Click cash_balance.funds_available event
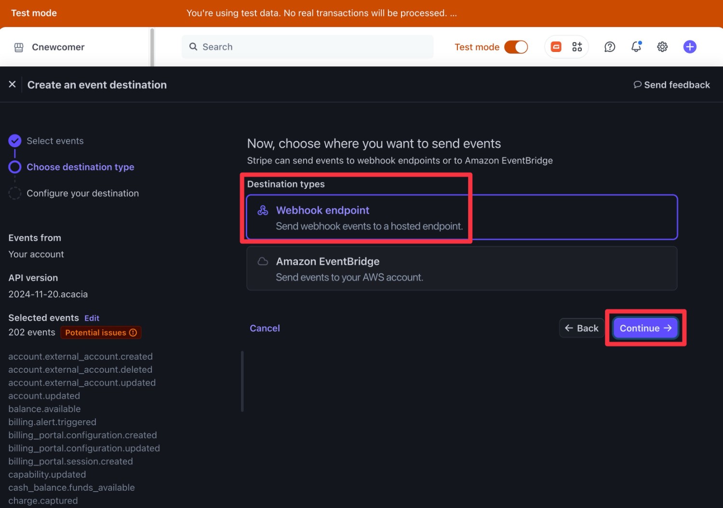Viewport: 723px width, 508px height. click(71, 488)
